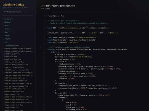Click the 'discrepancies = {' line

tap(63, 93)
